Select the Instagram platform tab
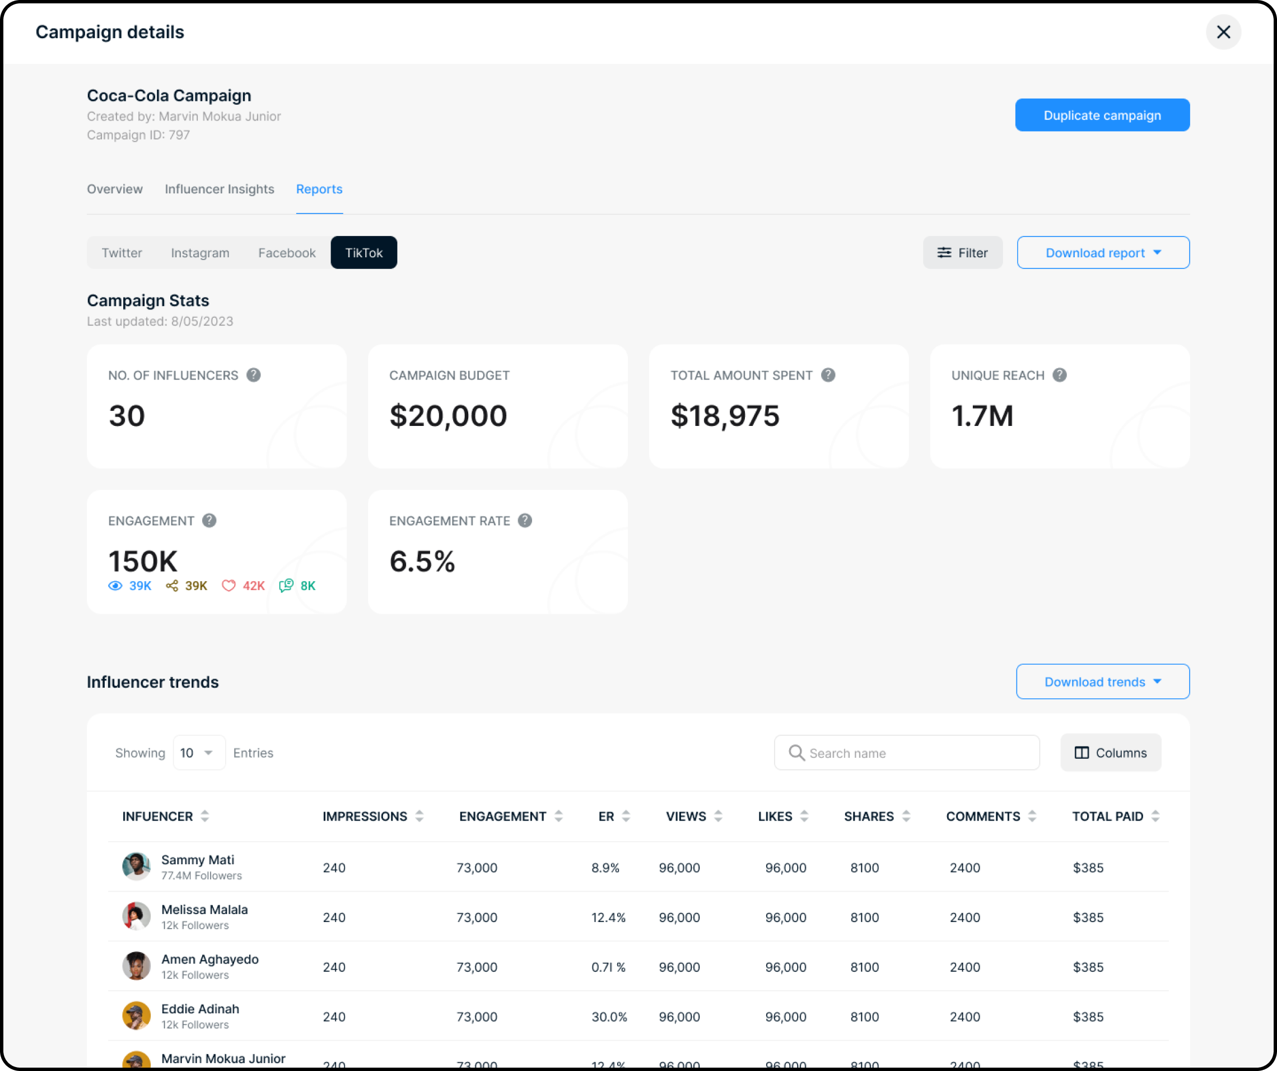The width and height of the screenshot is (1277, 1071). pos(200,253)
